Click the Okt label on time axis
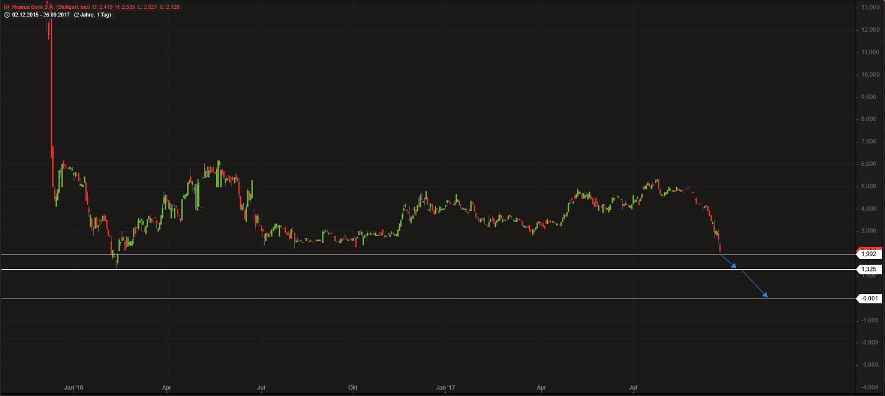 [352, 388]
